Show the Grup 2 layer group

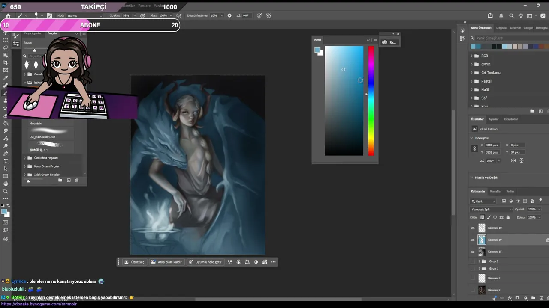[473, 261]
